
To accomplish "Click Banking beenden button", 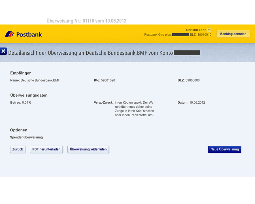I will pos(233,34).
